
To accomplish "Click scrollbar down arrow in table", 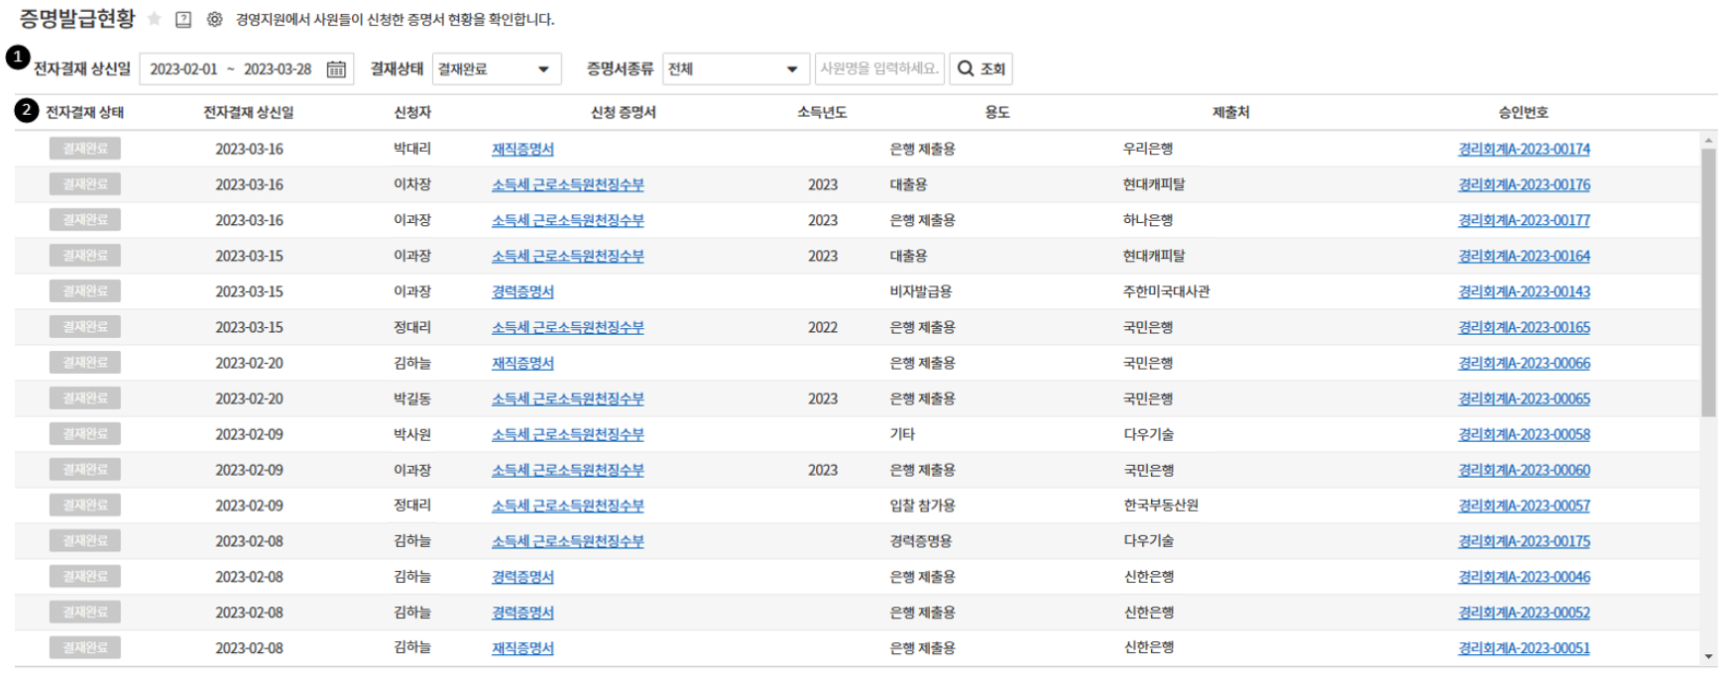I will (1708, 656).
